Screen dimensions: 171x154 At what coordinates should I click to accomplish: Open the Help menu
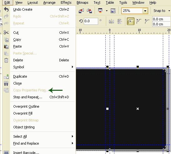pyautogui.click(x=153, y=3)
